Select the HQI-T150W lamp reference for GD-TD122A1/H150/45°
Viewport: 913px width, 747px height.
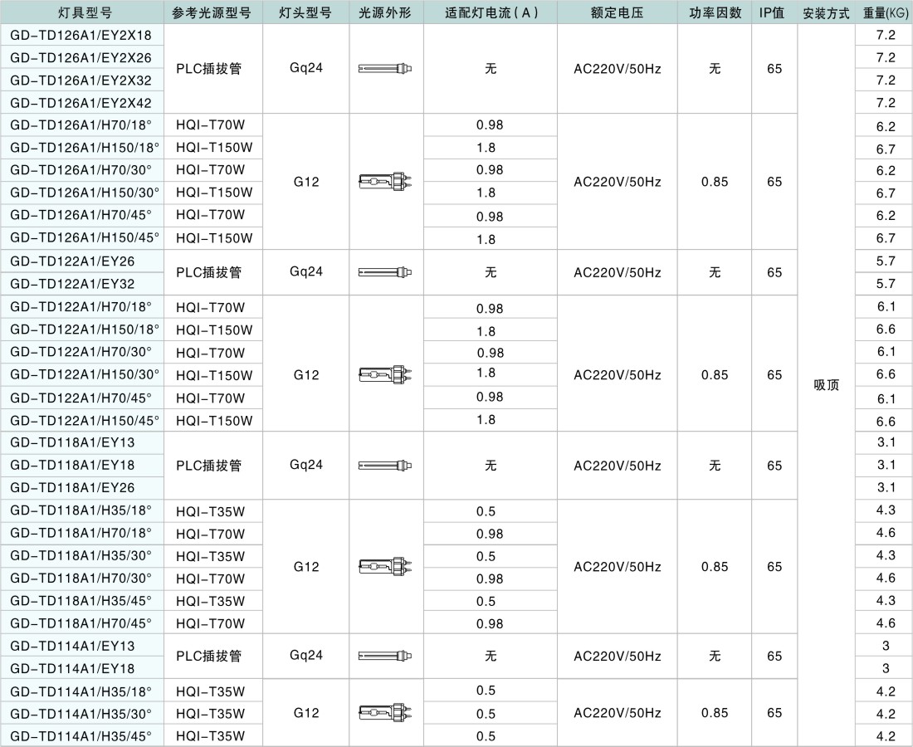[212, 420]
